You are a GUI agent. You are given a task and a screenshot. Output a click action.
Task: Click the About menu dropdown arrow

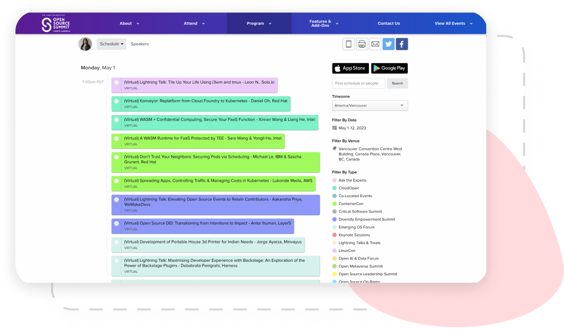click(138, 24)
